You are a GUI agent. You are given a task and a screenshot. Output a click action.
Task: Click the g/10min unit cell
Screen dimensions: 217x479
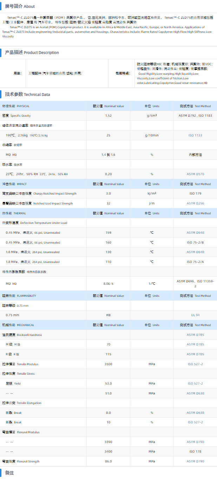[152, 135]
